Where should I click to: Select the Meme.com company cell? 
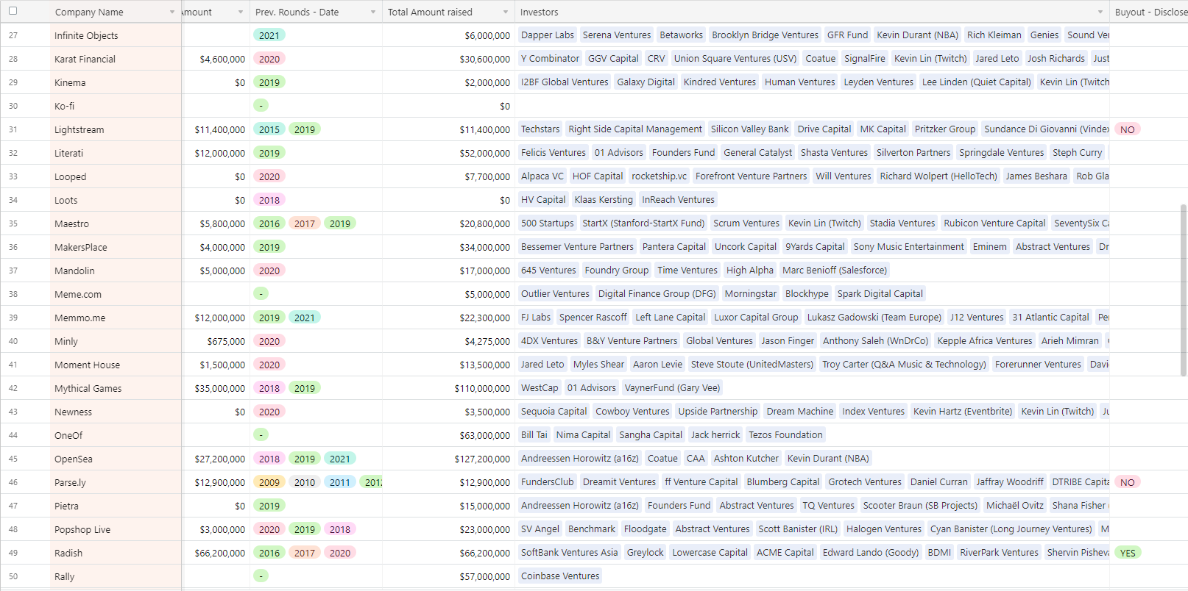pyautogui.click(x=116, y=294)
